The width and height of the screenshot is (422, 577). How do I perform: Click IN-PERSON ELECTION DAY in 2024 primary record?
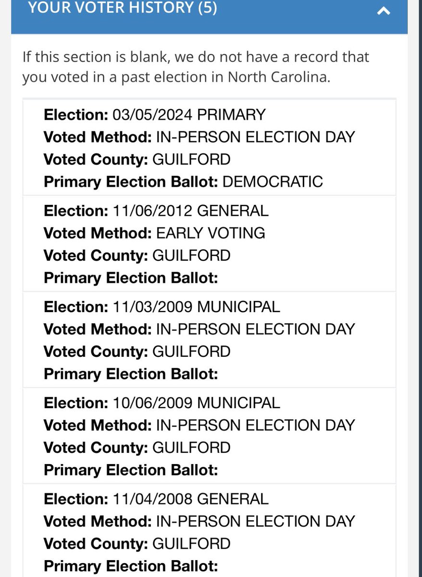click(x=255, y=137)
